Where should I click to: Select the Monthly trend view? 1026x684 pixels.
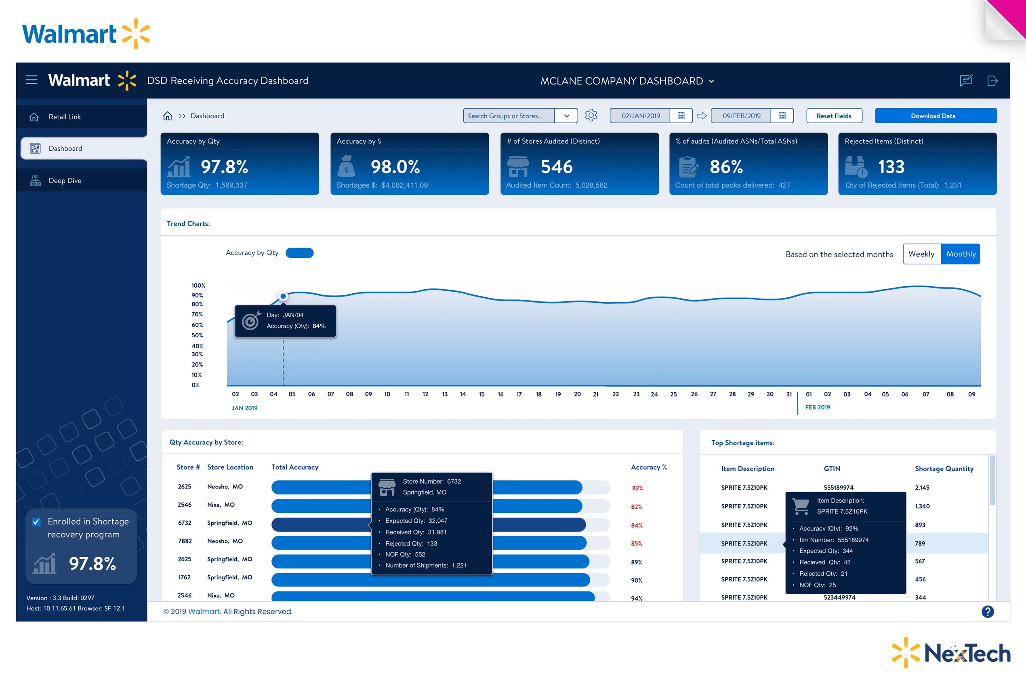[x=961, y=254]
